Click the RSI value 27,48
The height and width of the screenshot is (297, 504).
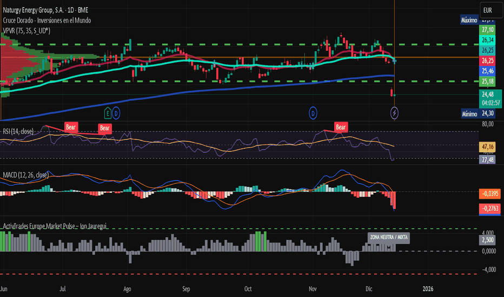(487, 160)
